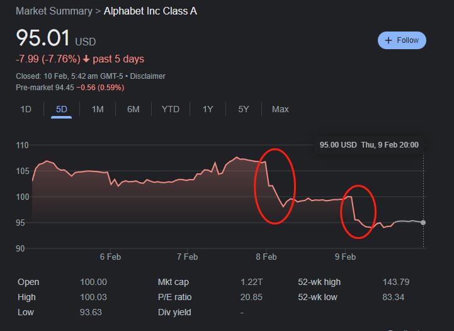Open the 1Y chart range
This screenshot has width=454, height=331.
[208, 109]
